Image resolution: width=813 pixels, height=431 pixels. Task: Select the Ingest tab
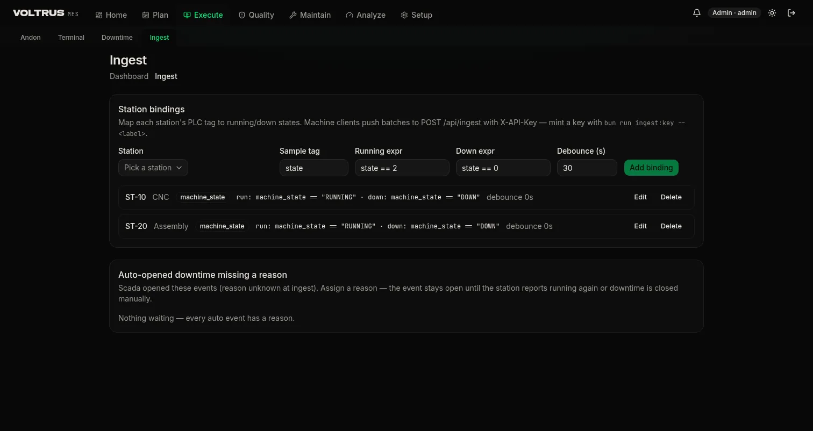(x=159, y=37)
